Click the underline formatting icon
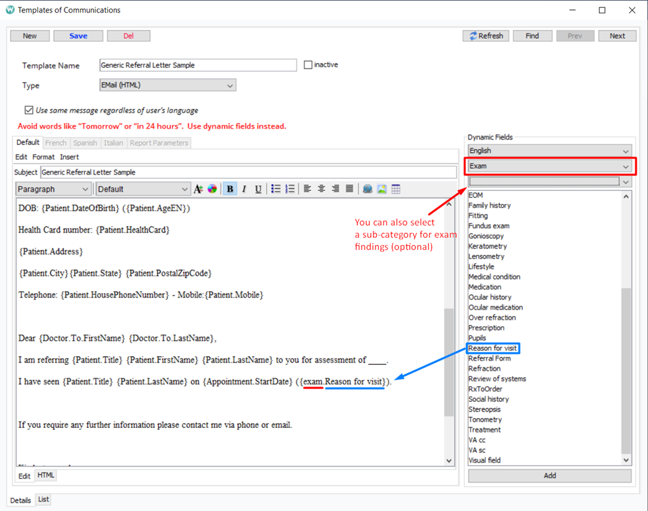Viewport: 648px width, 511px height. (x=258, y=189)
